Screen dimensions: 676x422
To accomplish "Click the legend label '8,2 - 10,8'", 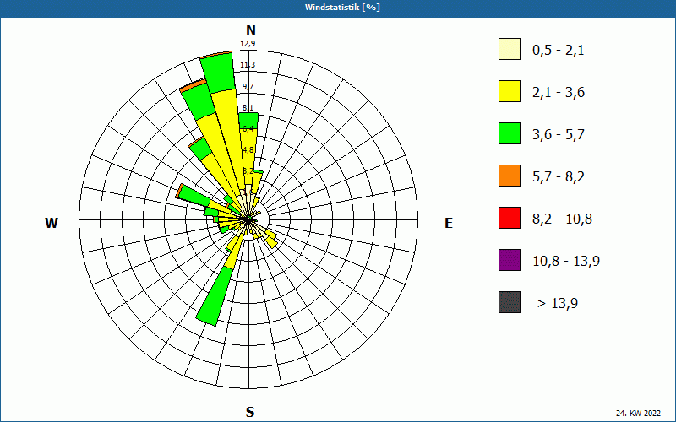I will 562,219.
